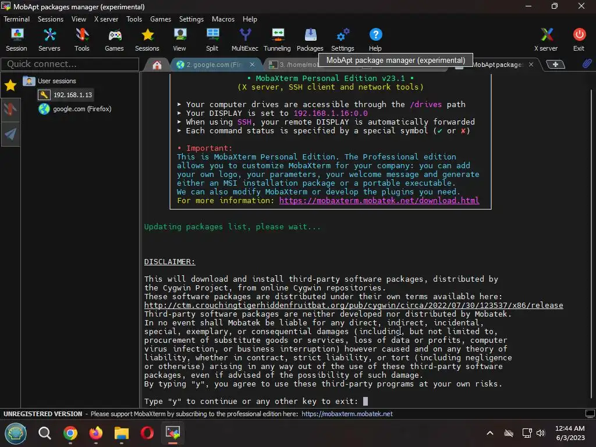This screenshot has width=596, height=447.
Task: Launch the Games toolbar icon
Action: coord(115,40)
